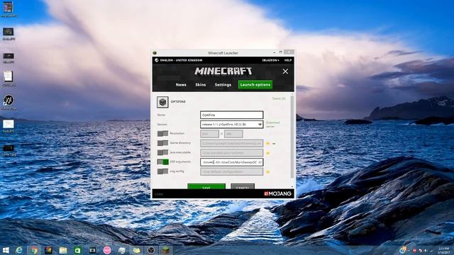Click the Cancel button
This screenshot has height=255, width=454.
(243, 186)
